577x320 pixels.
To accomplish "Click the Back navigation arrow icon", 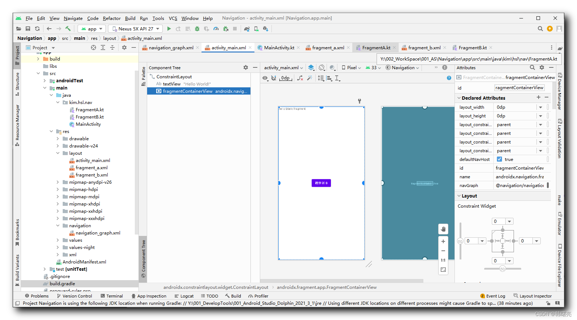I will [x=49, y=29].
